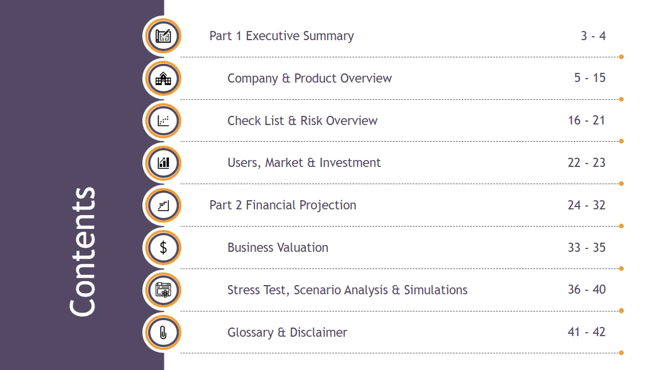Click the browser atom icon beside Stress Test
The height and width of the screenshot is (370, 656).
tap(163, 290)
